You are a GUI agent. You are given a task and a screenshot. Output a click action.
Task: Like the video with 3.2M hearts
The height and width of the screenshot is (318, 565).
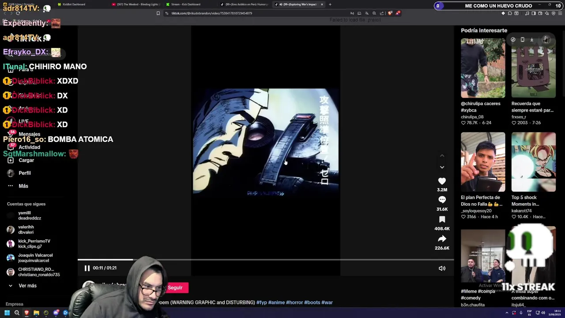(442, 181)
